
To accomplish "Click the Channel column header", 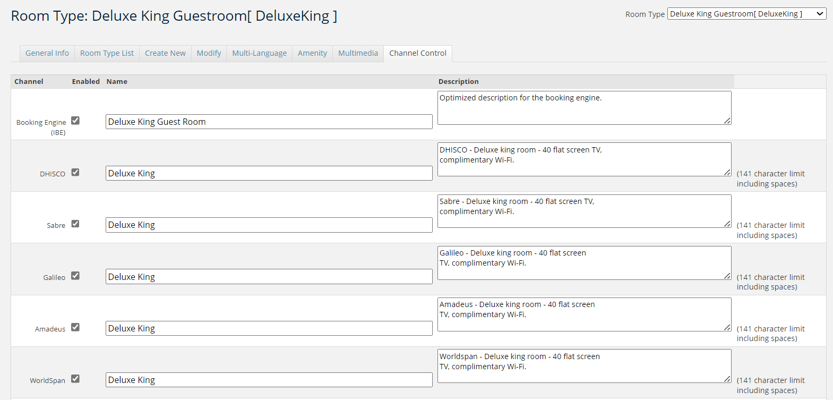I will [x=29, y=81].
